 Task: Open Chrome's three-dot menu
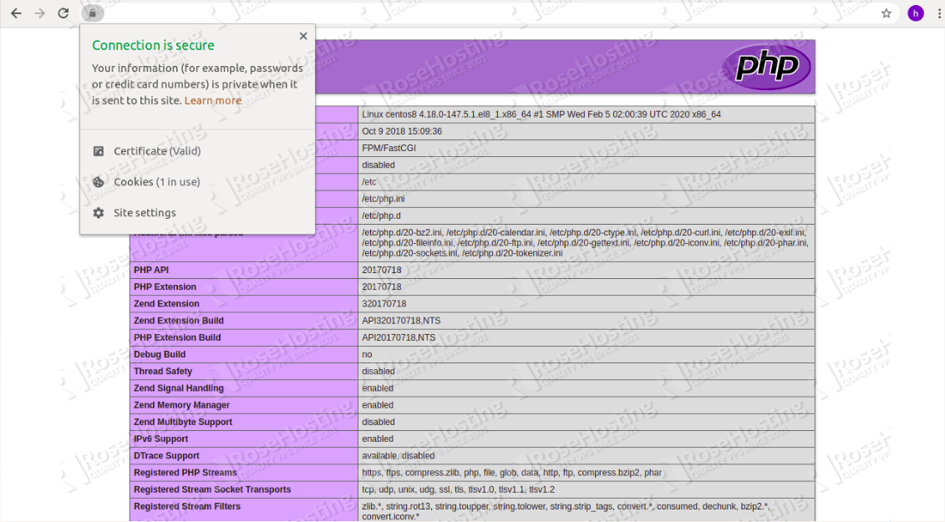[936, 13]
